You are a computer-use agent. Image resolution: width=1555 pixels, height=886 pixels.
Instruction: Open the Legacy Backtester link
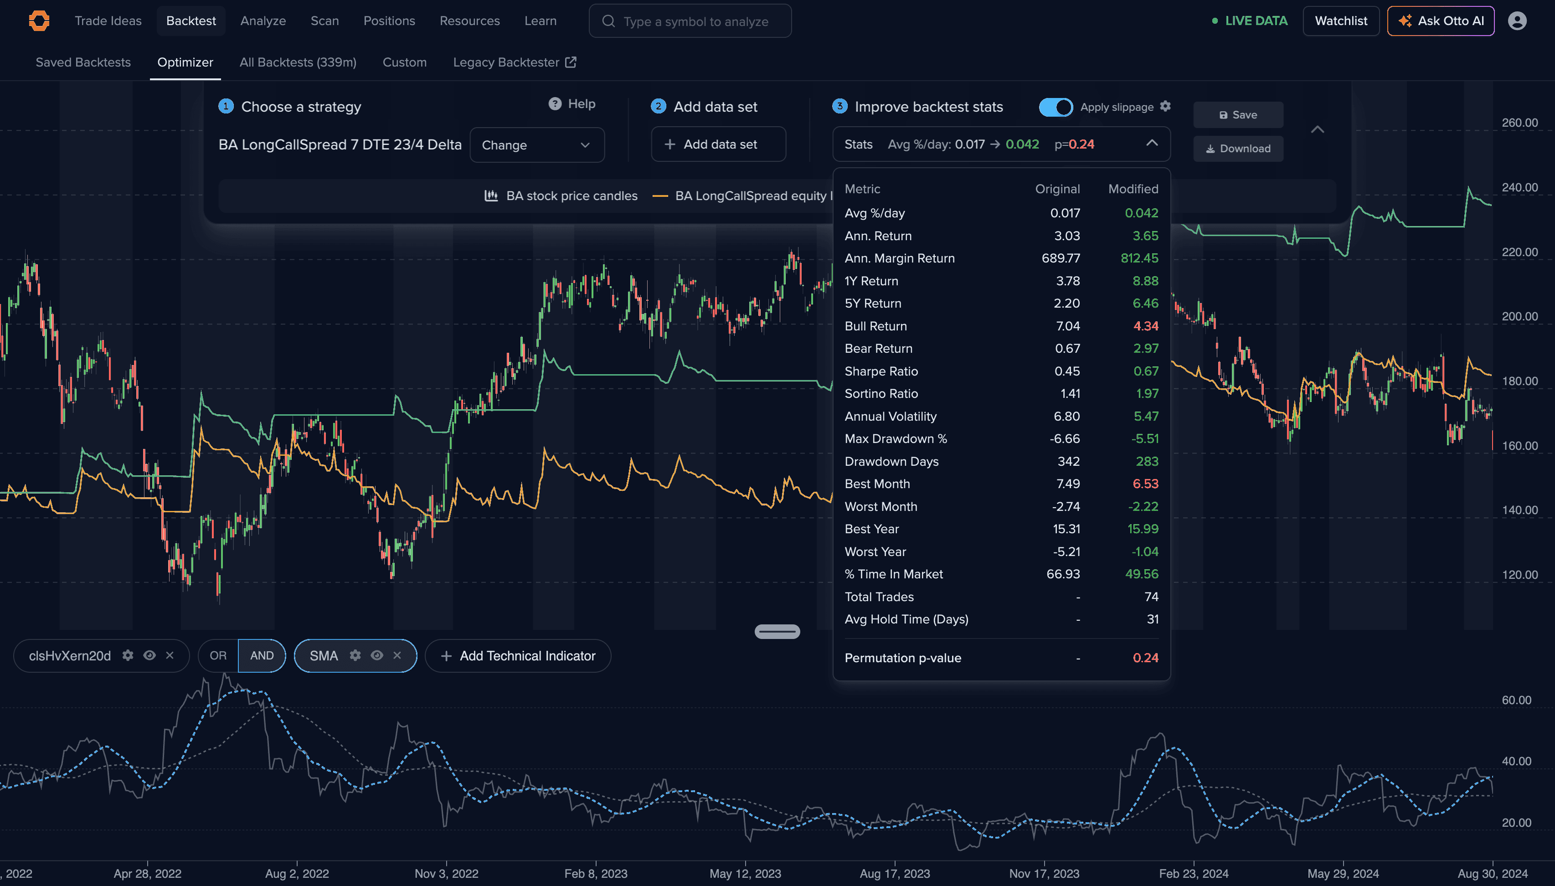pos(514,62)
